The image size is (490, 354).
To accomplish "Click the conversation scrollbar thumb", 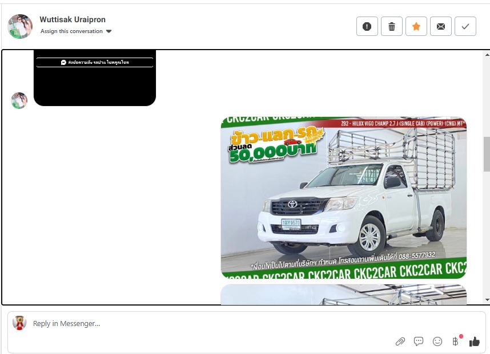I will pos(487,154).
